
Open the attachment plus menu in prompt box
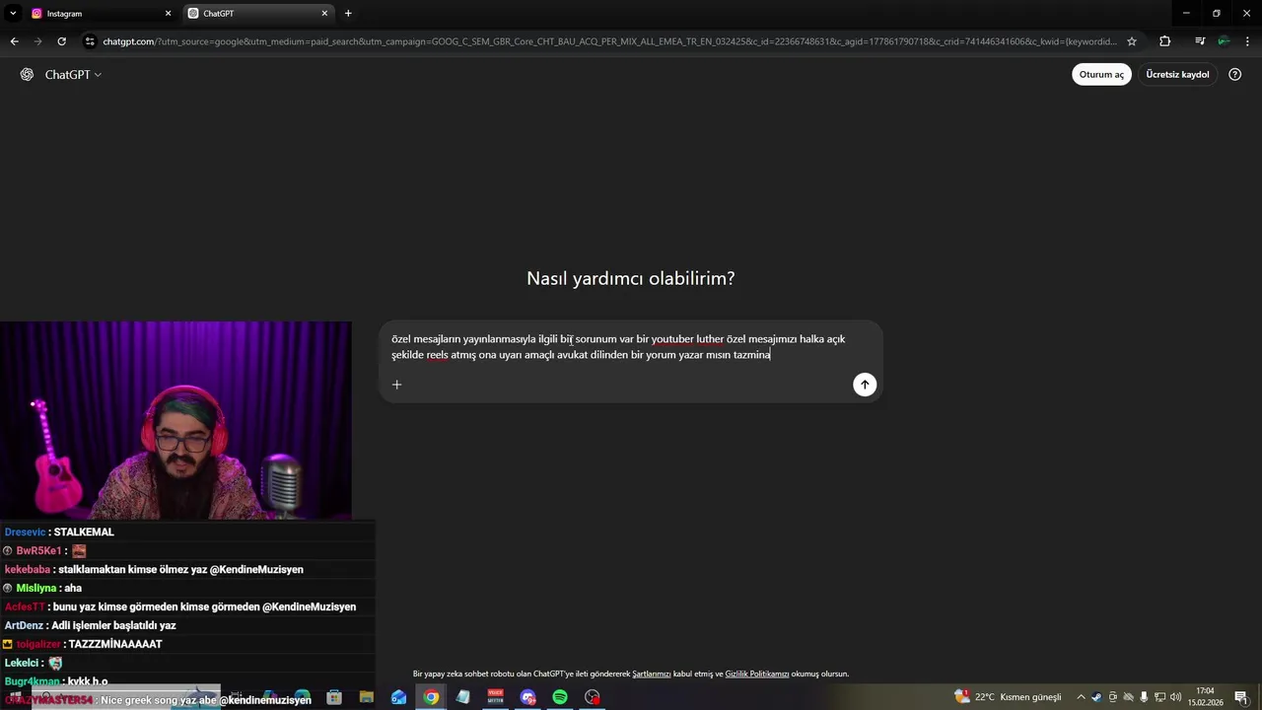click(396, 385)
